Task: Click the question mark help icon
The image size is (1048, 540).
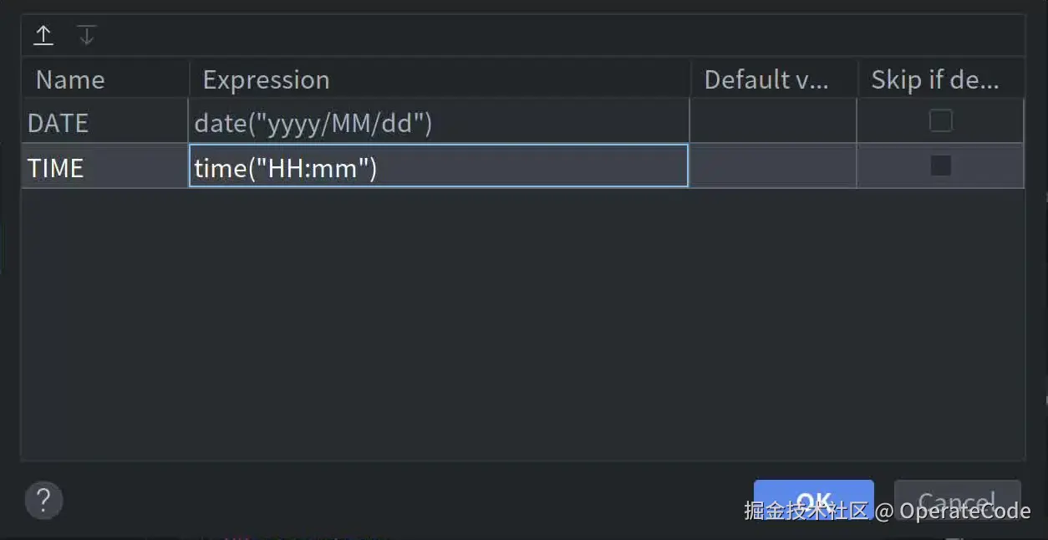Action: pos(44,500)
